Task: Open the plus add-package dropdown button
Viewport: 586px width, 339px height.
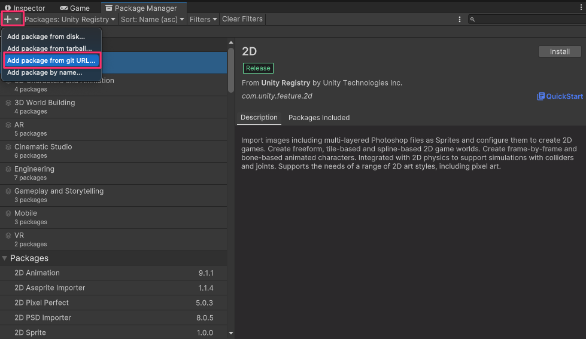Action: pos(12,19)
